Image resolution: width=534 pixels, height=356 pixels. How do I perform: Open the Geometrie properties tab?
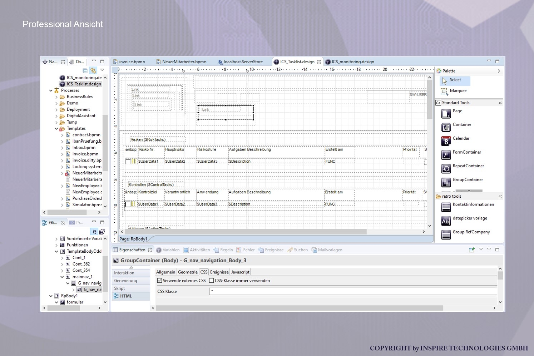coord(188,272)
